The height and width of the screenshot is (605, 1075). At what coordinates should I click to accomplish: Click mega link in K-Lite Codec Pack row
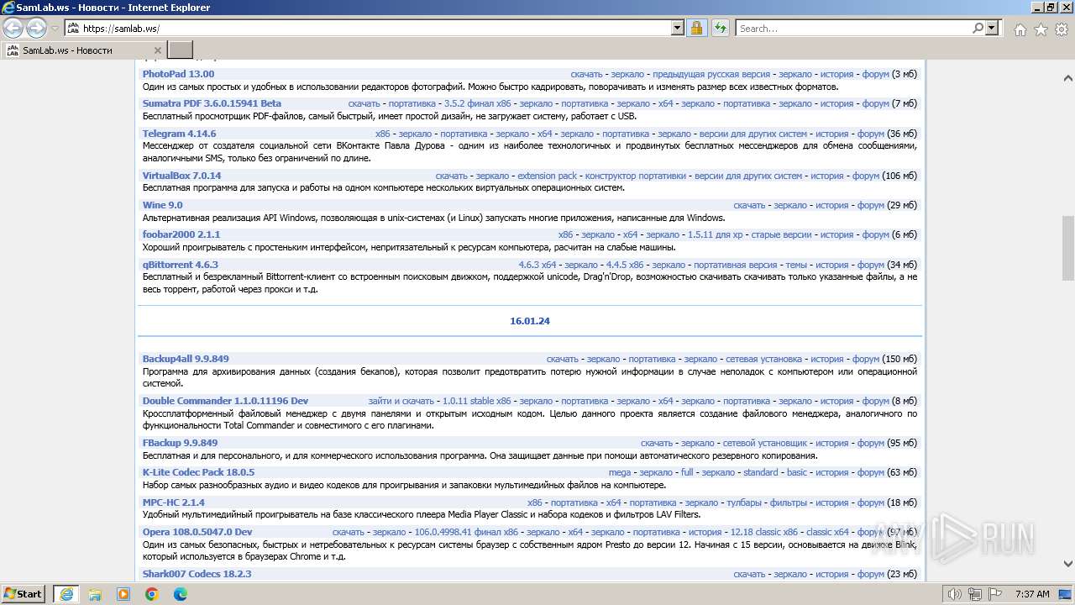tap(619, 472)
